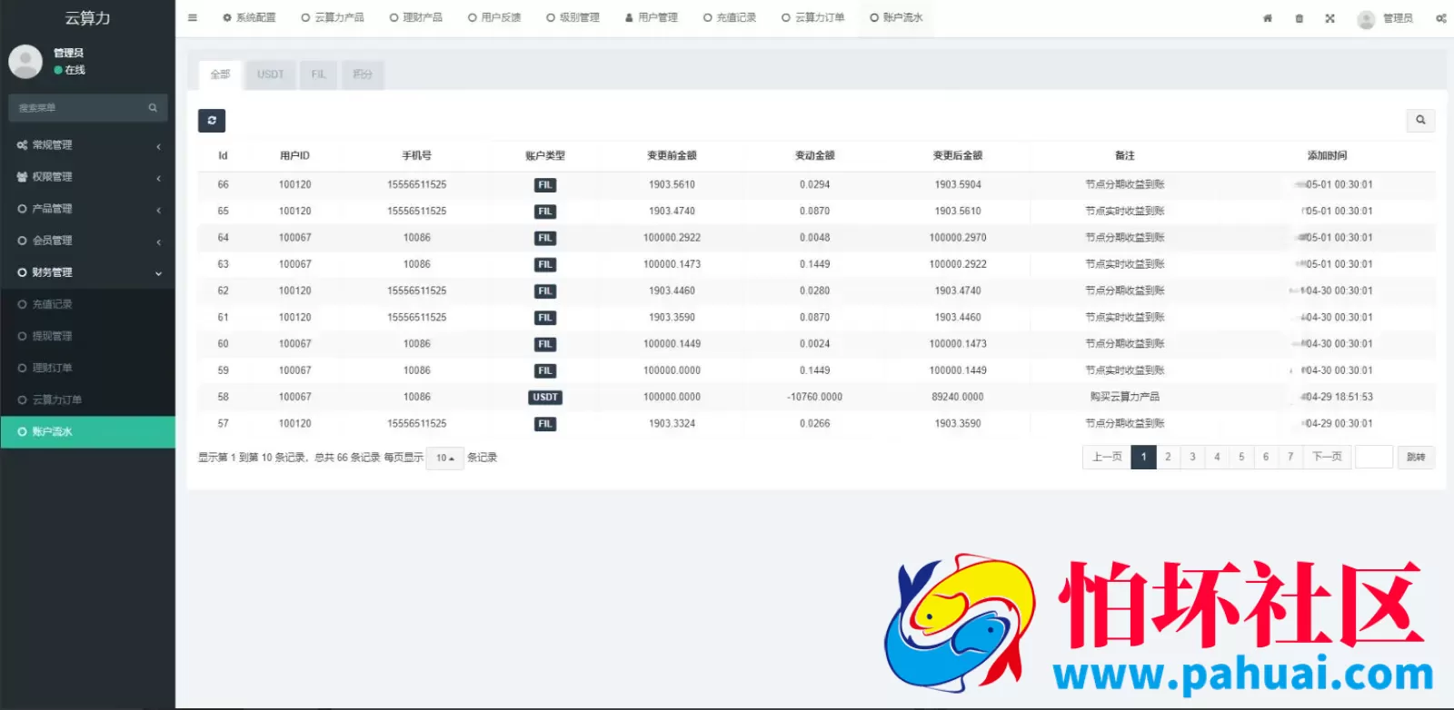
Task: Open 充值记录 top tab
Action: click(x=730, y=18)
